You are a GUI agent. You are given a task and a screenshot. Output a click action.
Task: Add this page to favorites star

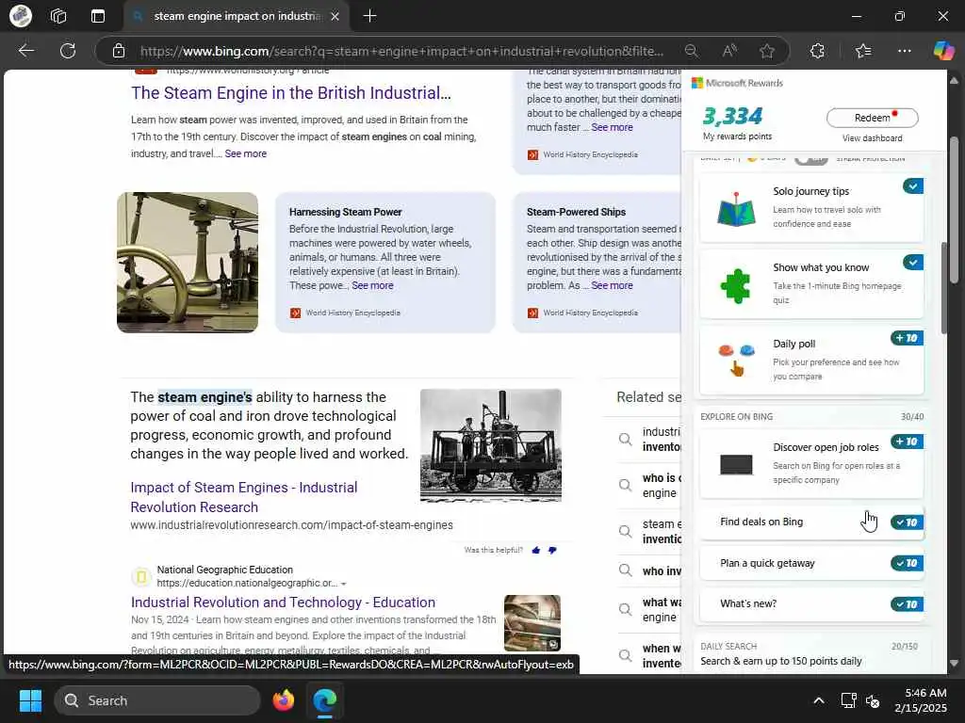click(x=767, y=51)
